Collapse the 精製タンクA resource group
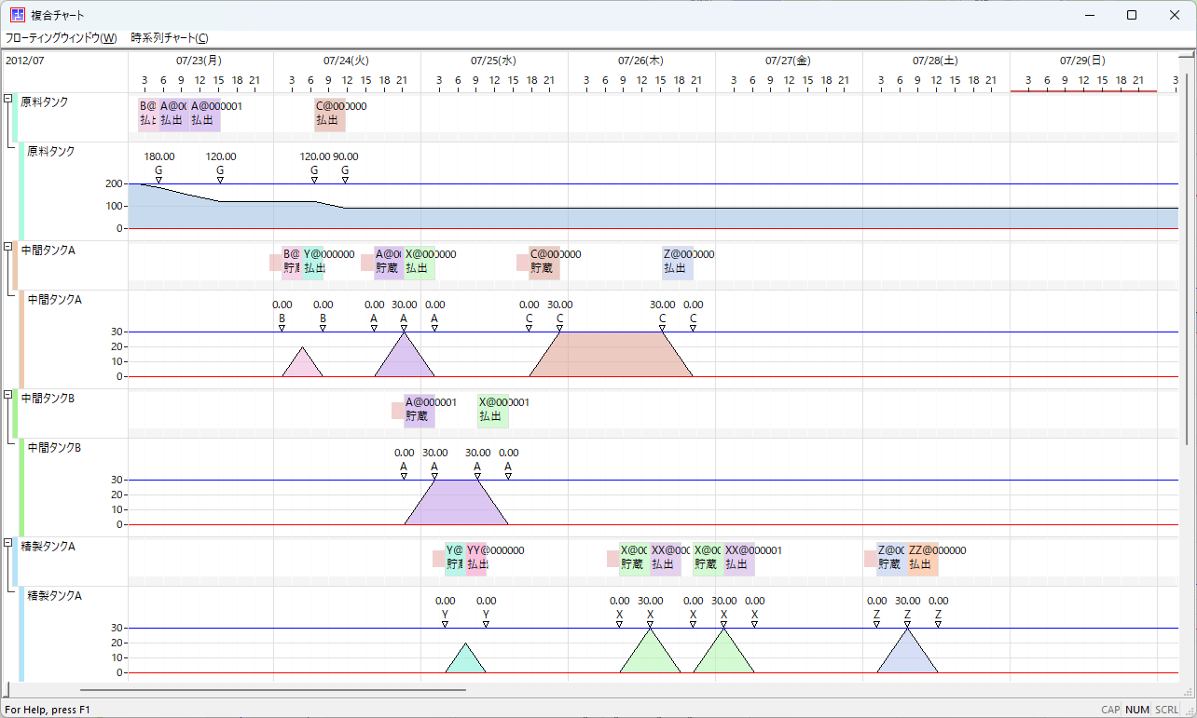This screenshot has height=718, width=1197. coord(7,543)
